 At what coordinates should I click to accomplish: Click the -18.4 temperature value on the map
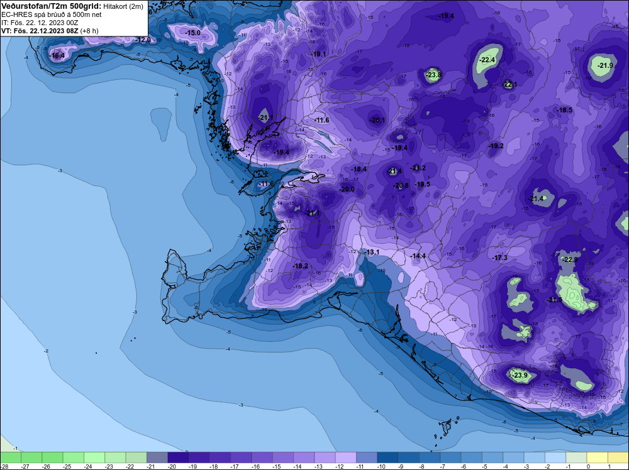coord(359,170)
